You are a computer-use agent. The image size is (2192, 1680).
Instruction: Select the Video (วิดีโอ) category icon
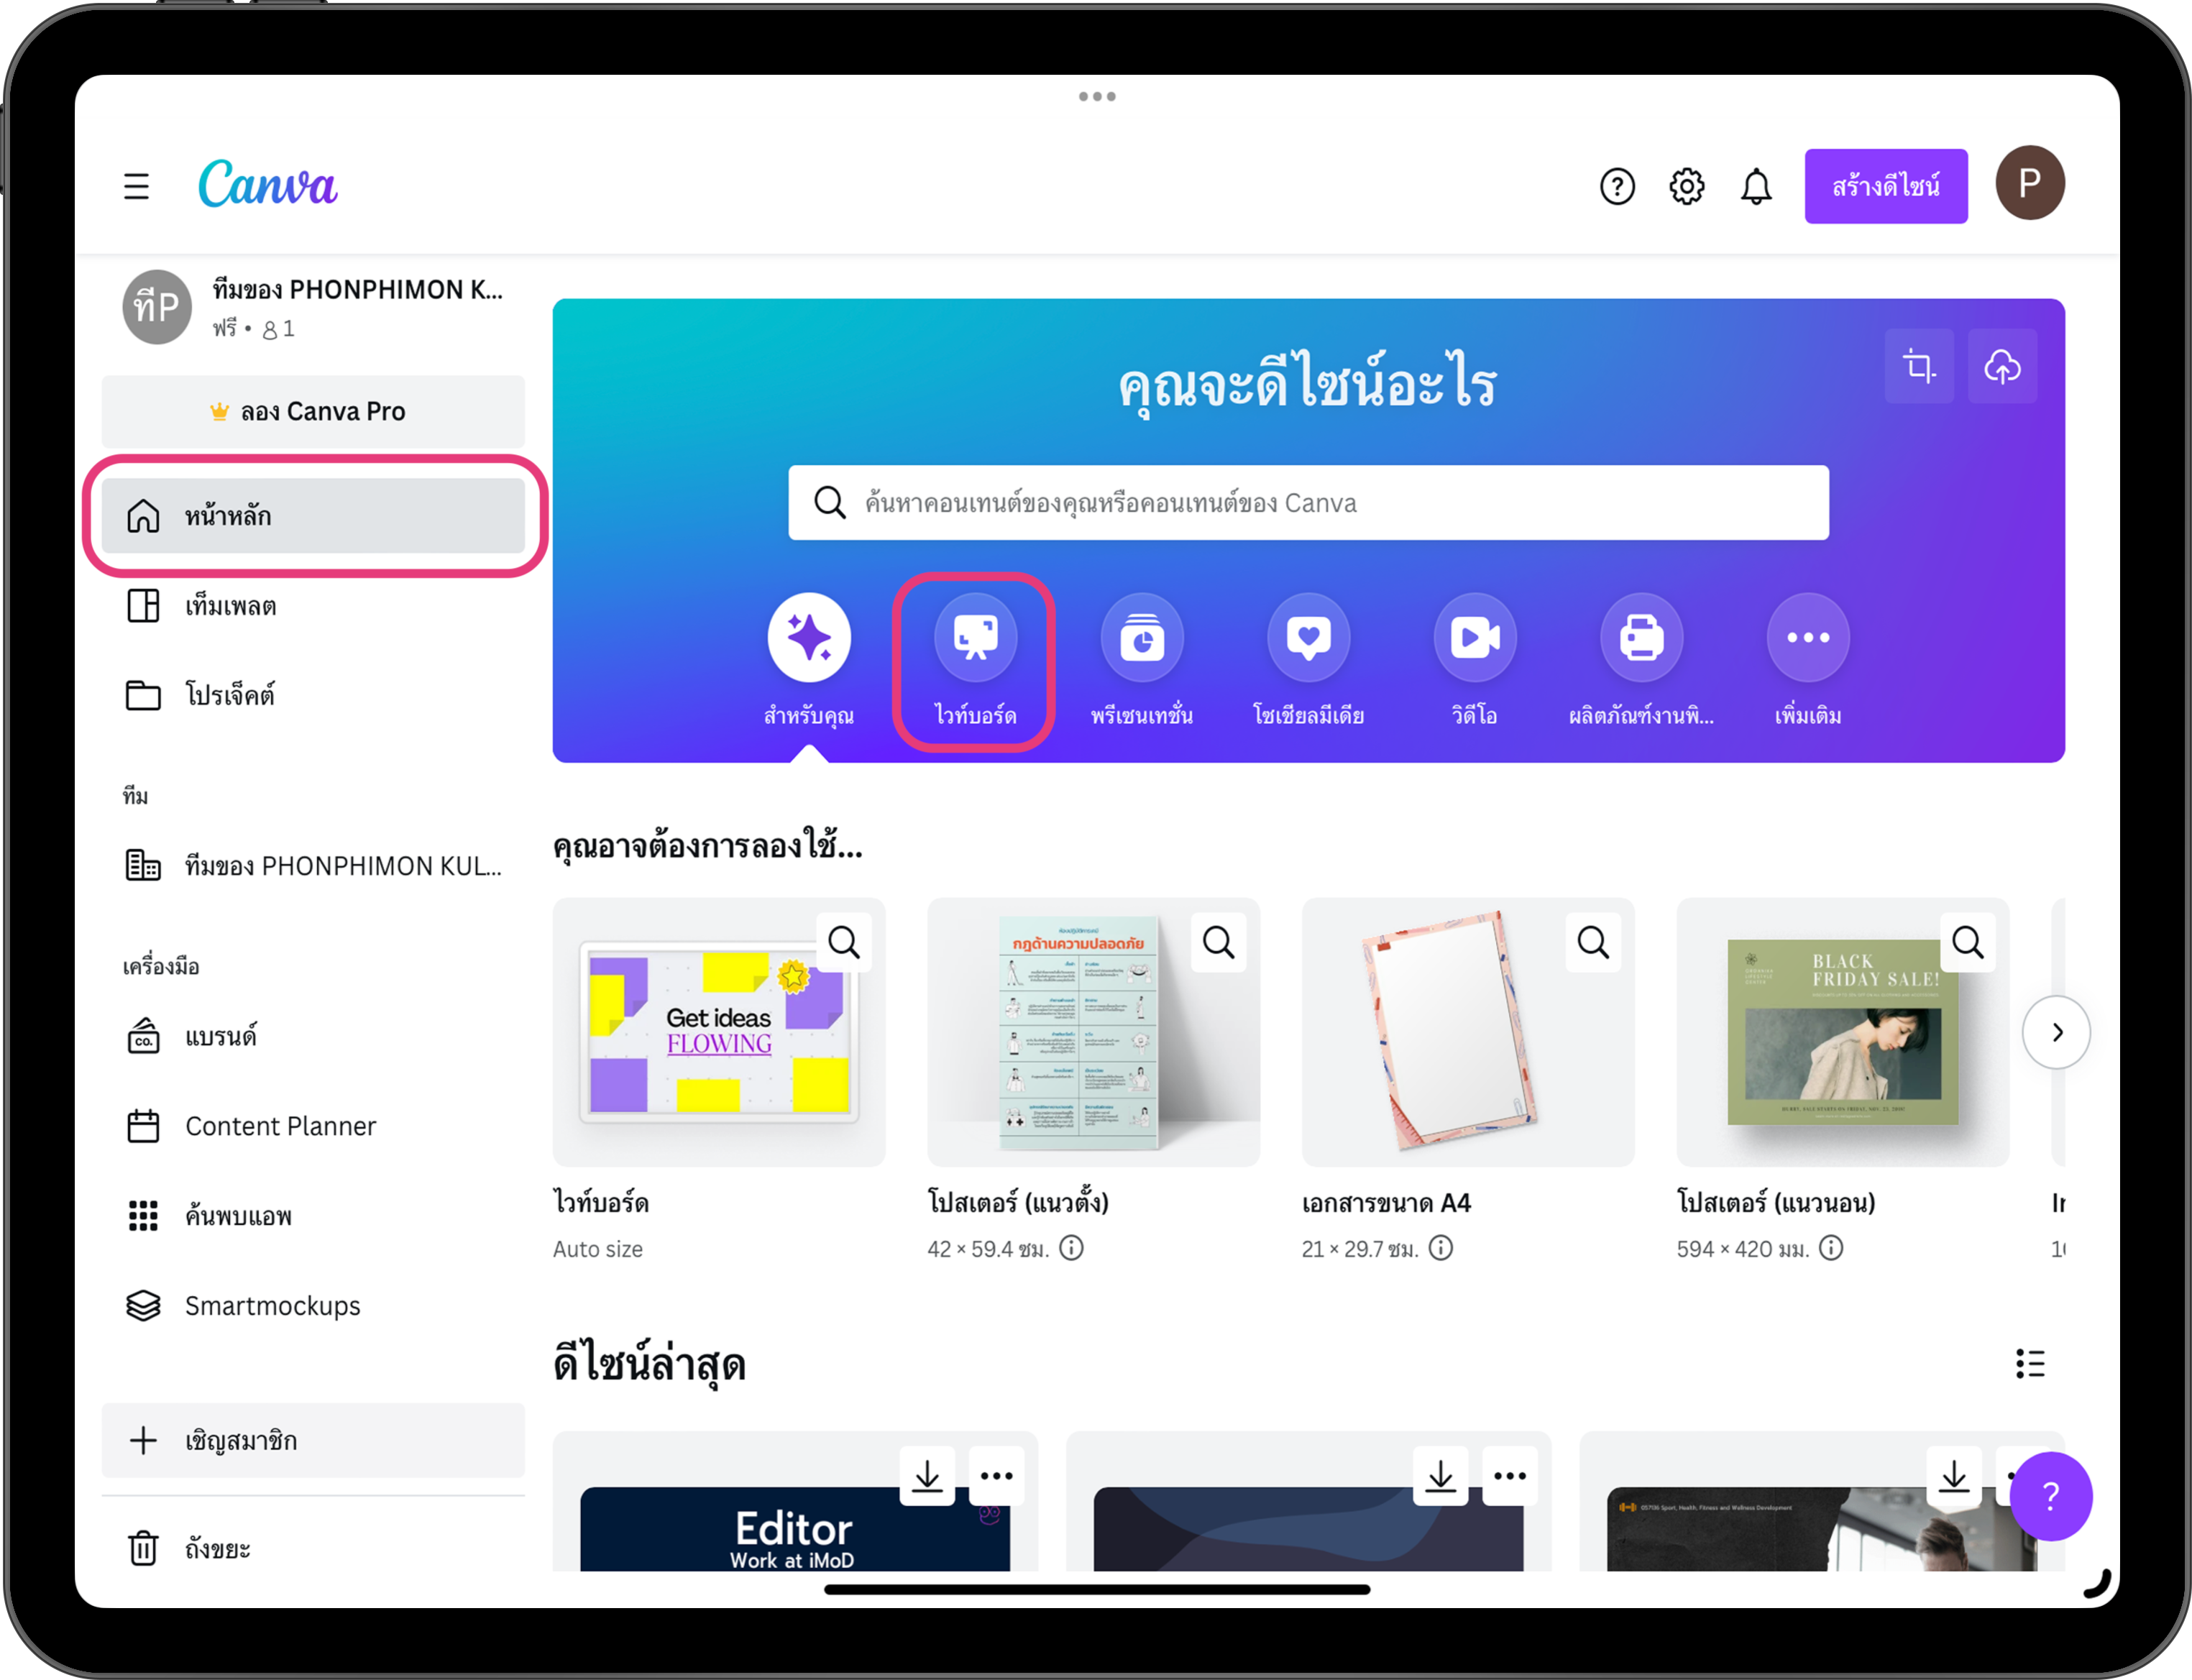1474,638
